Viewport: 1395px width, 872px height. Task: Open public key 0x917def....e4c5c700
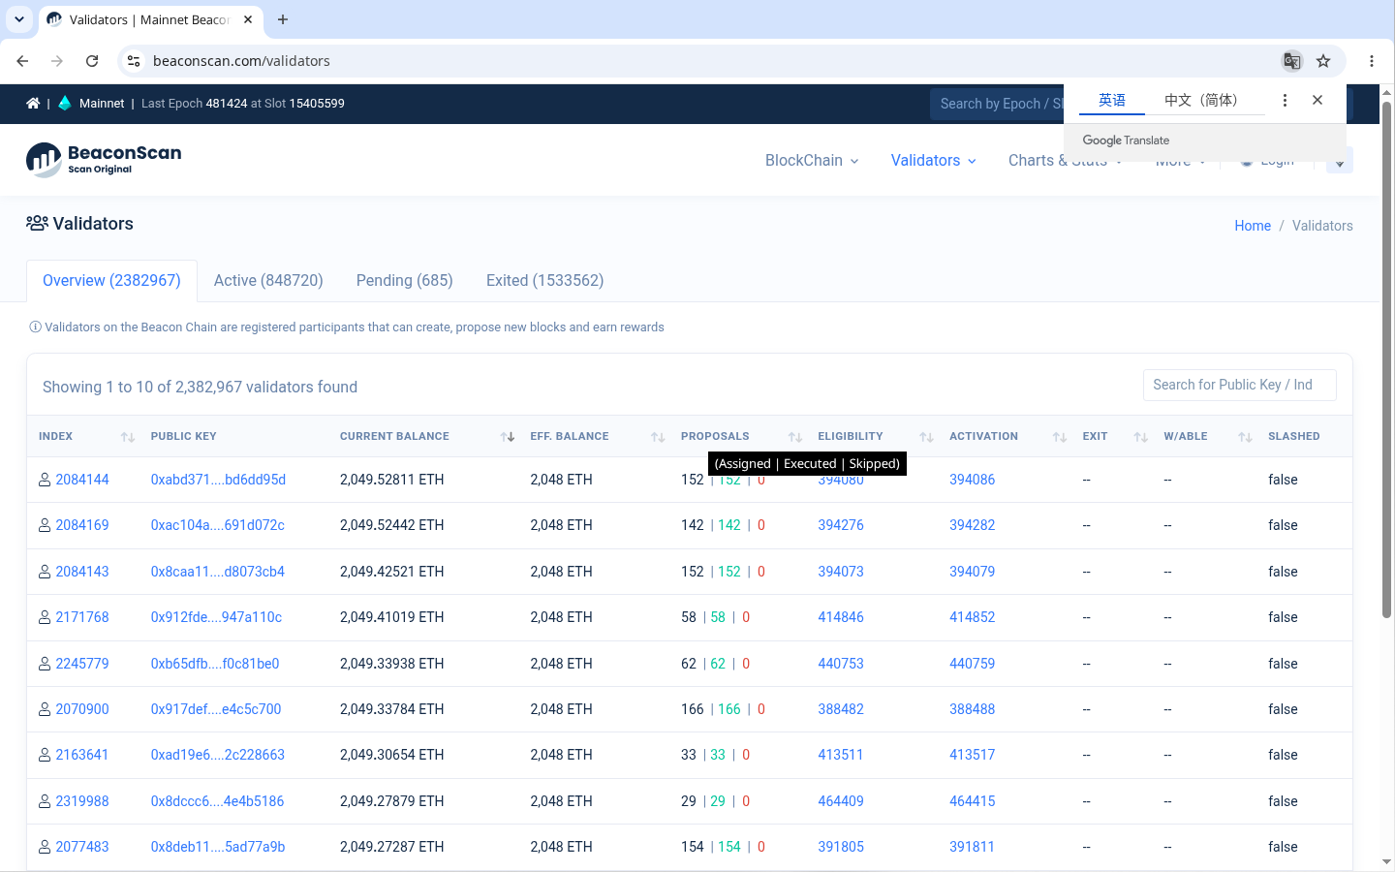click(x=216, y=709)
